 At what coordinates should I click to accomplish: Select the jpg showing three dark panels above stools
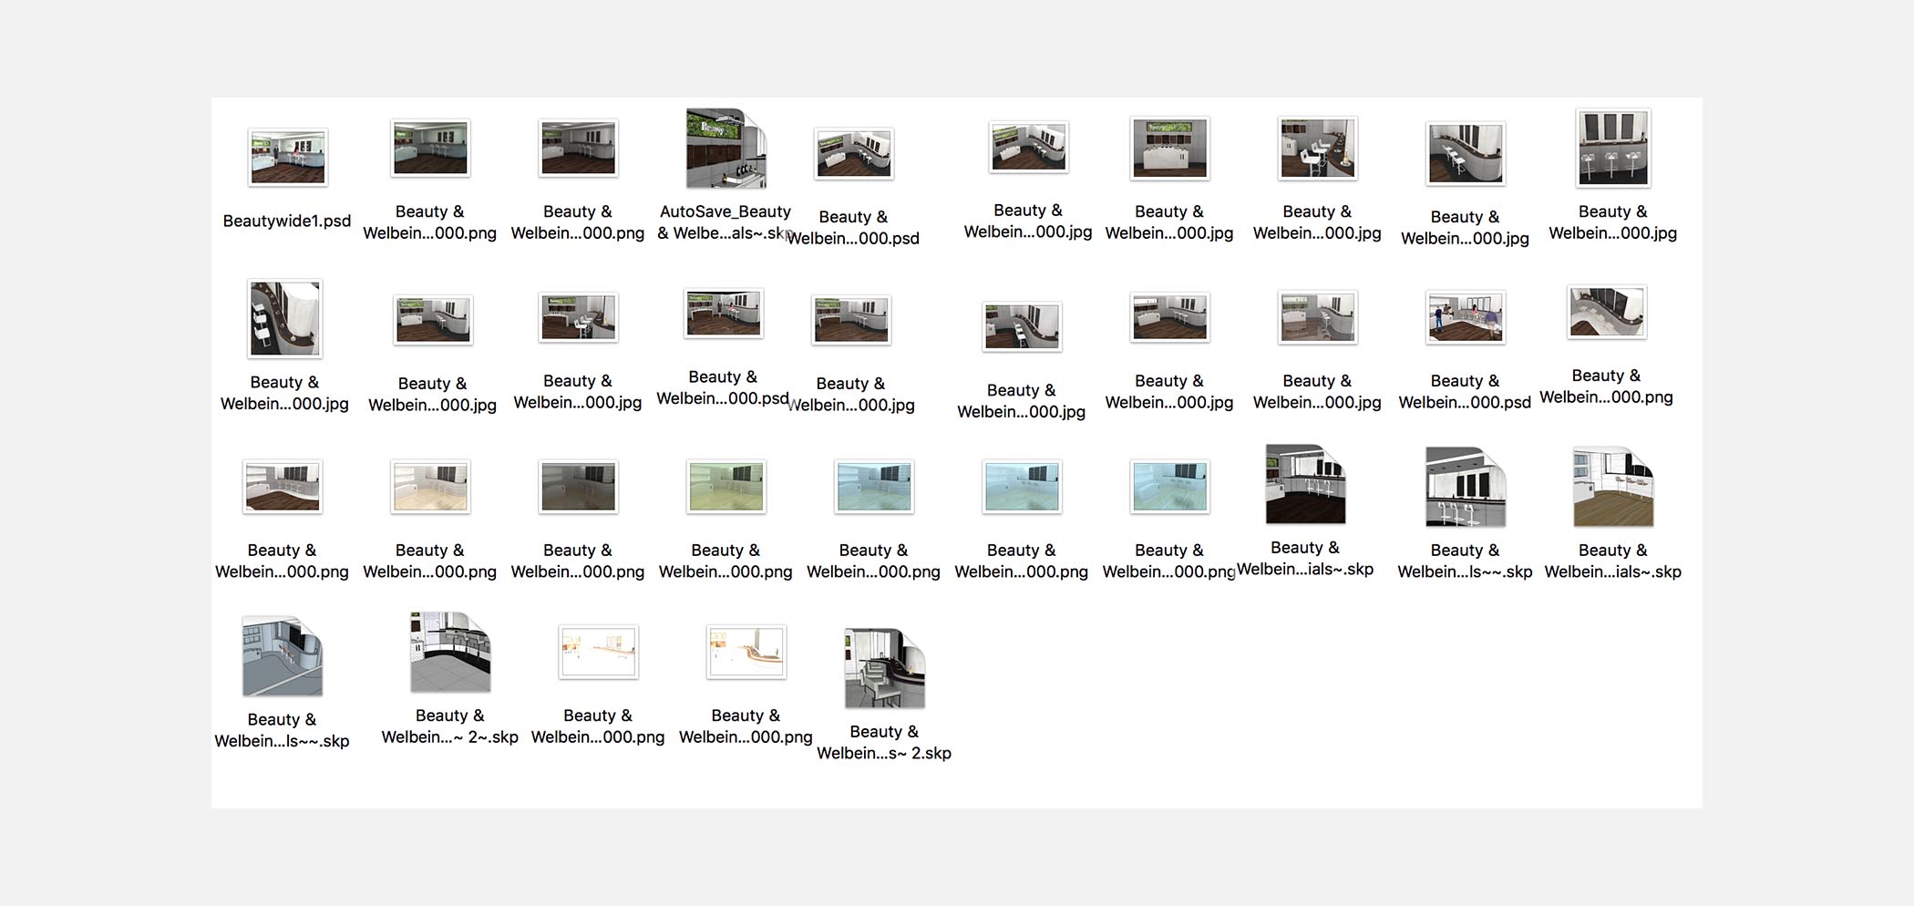(x=1613, y=148)
